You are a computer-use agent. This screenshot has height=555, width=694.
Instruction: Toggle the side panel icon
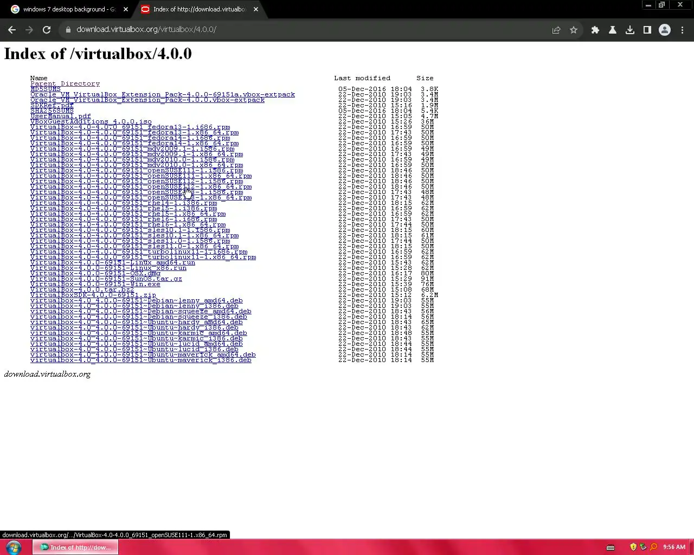647,30
